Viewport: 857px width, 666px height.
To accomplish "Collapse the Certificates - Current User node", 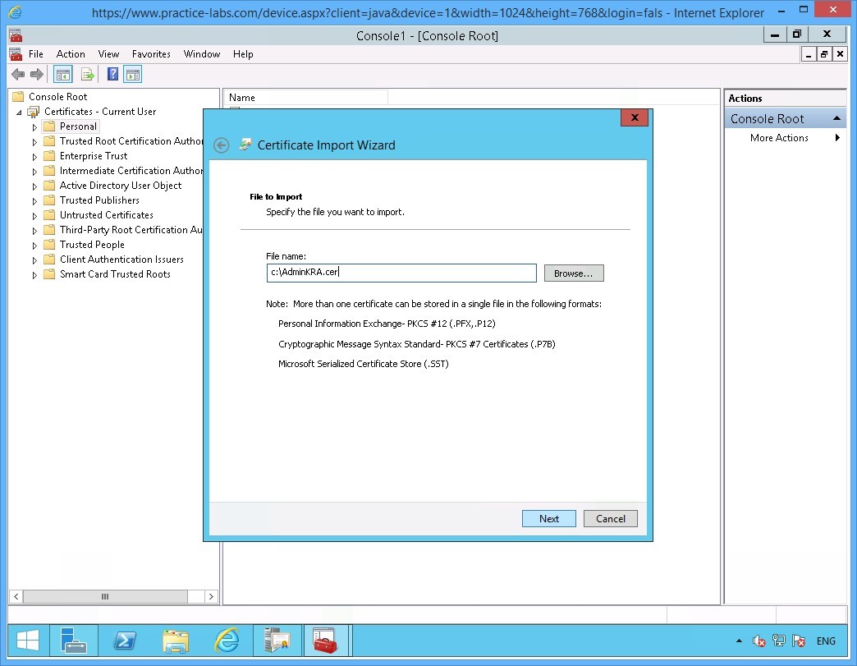I will point(18,111).
